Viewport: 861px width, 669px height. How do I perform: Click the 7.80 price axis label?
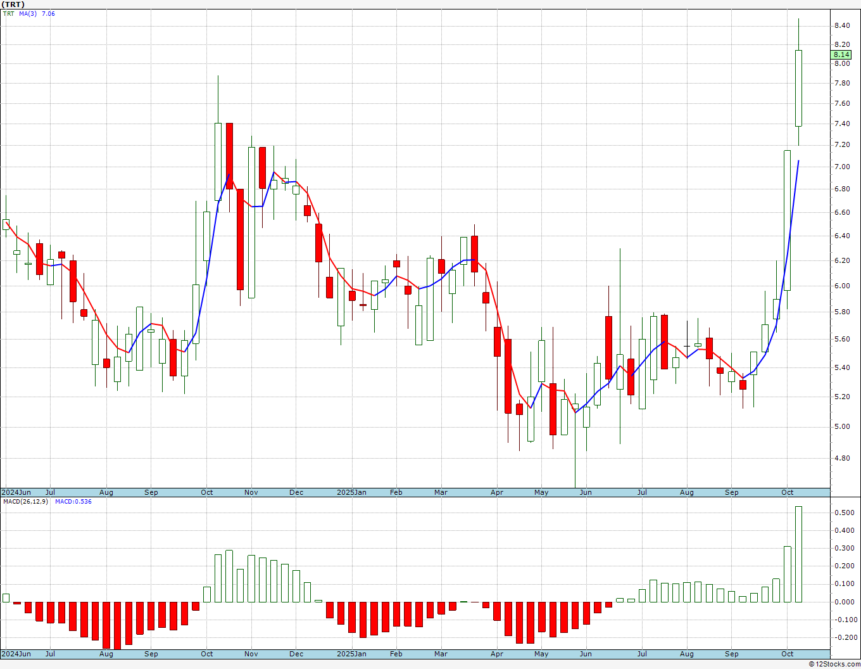pos(842,83)
